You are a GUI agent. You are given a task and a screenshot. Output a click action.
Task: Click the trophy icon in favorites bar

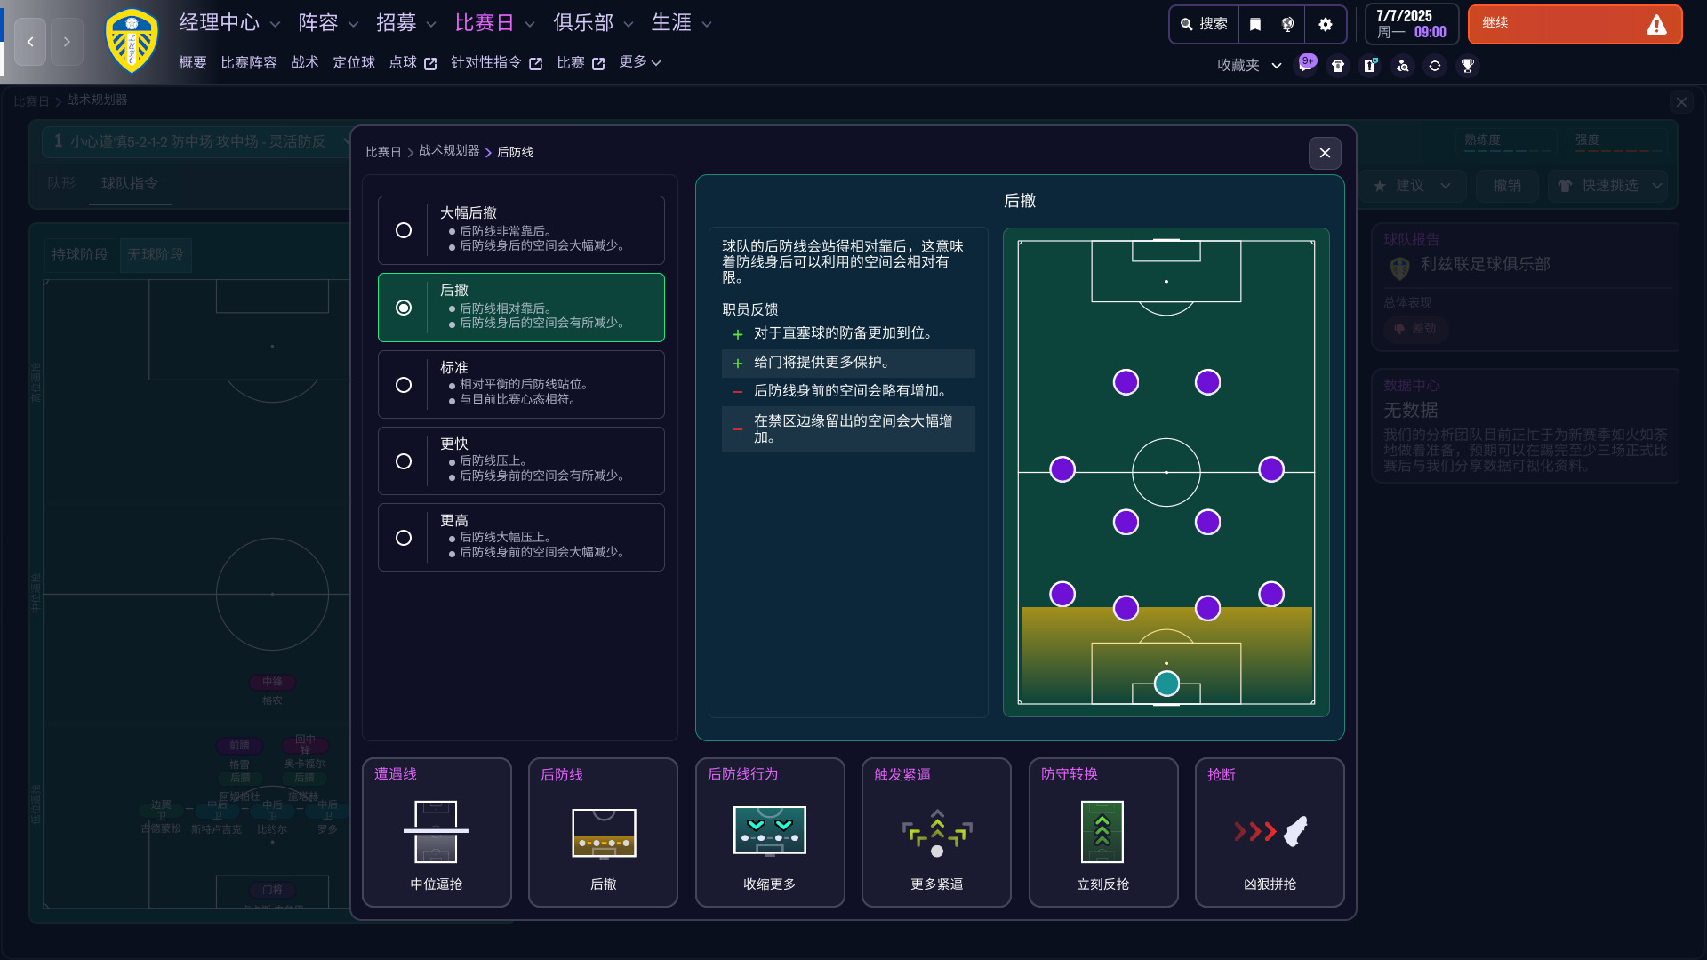pyautogui.click(x=1468, y=66)
